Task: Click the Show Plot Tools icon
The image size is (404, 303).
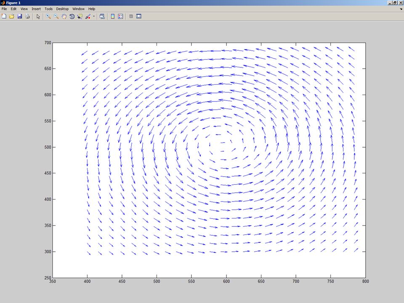Action: pyautogui.click(x=138, y=16)
